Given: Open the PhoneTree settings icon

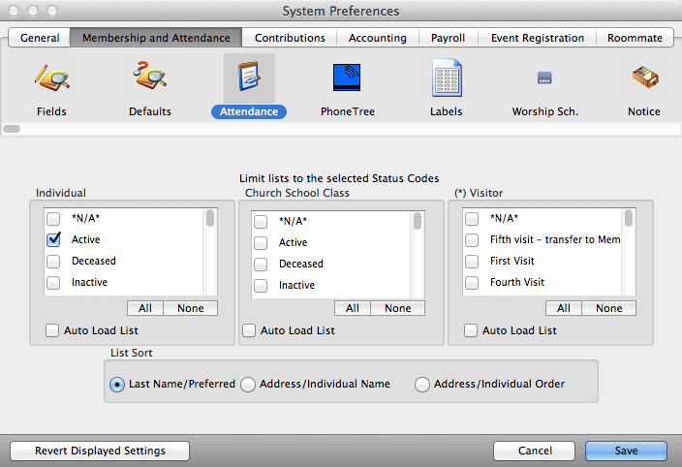Looking at the screenshot, I should (348, 78).
